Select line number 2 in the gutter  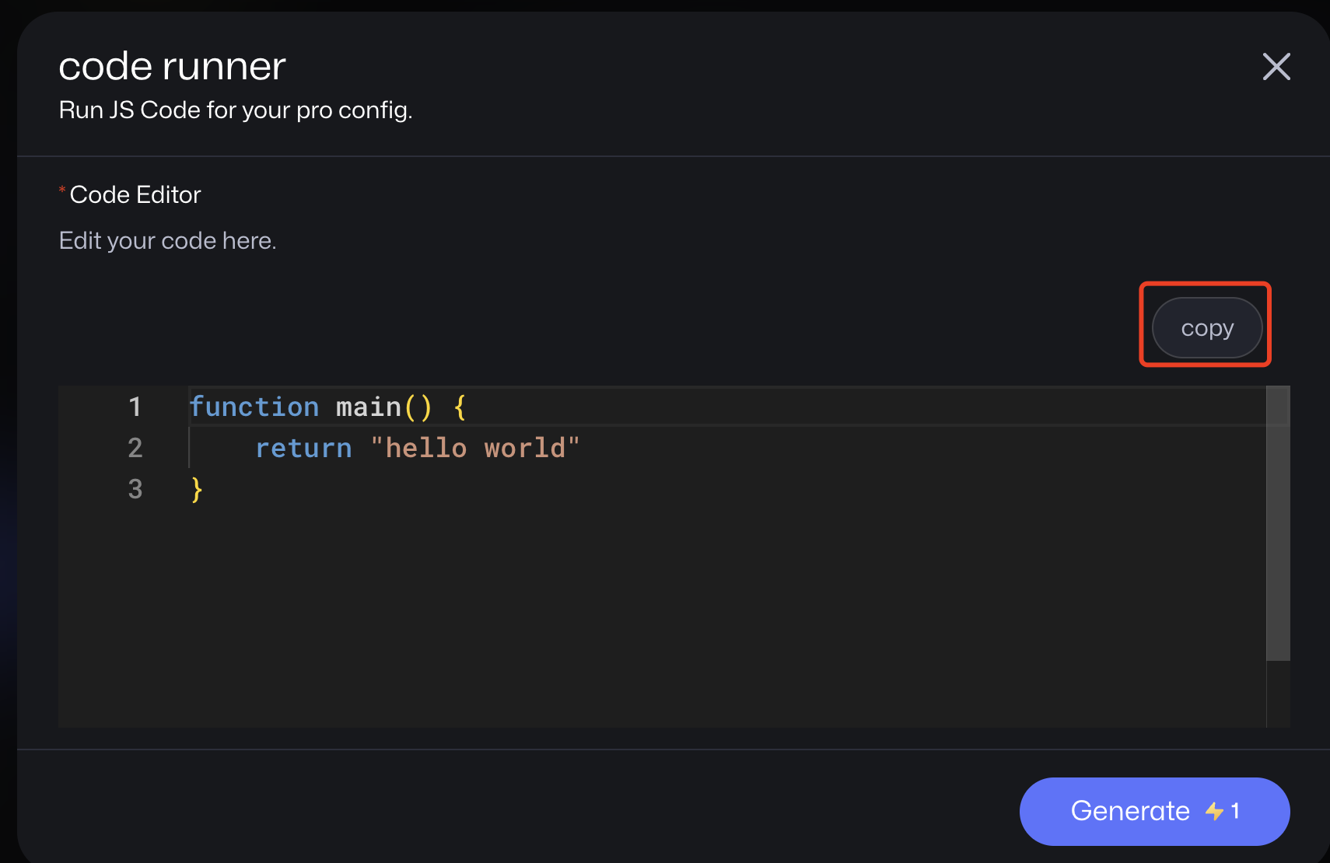135,448
